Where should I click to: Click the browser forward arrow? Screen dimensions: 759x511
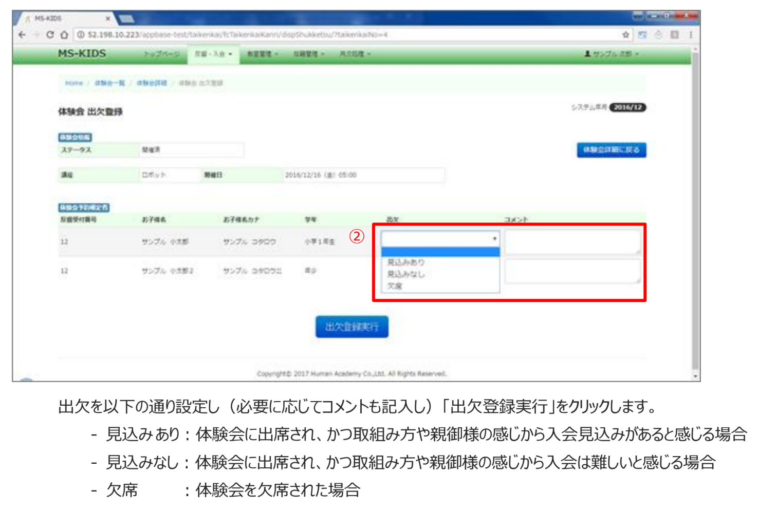[x=36, y=35]
